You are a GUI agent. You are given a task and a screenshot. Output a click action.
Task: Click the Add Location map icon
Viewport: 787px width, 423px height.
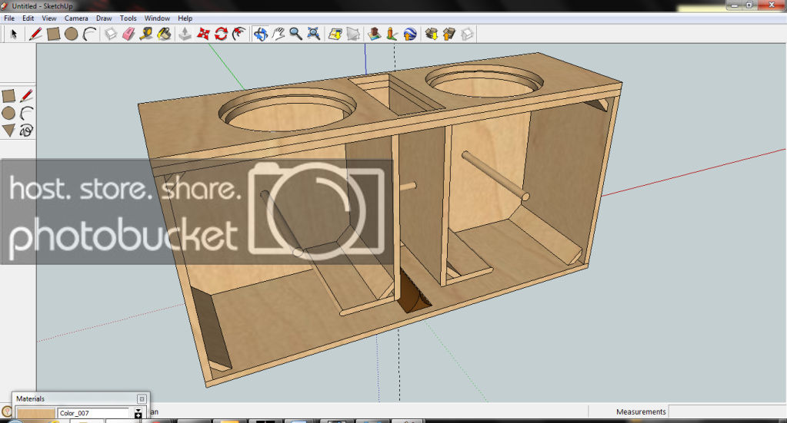335,34
